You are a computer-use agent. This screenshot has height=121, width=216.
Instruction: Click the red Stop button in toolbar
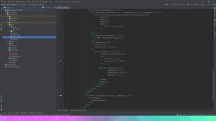[188, 4]
